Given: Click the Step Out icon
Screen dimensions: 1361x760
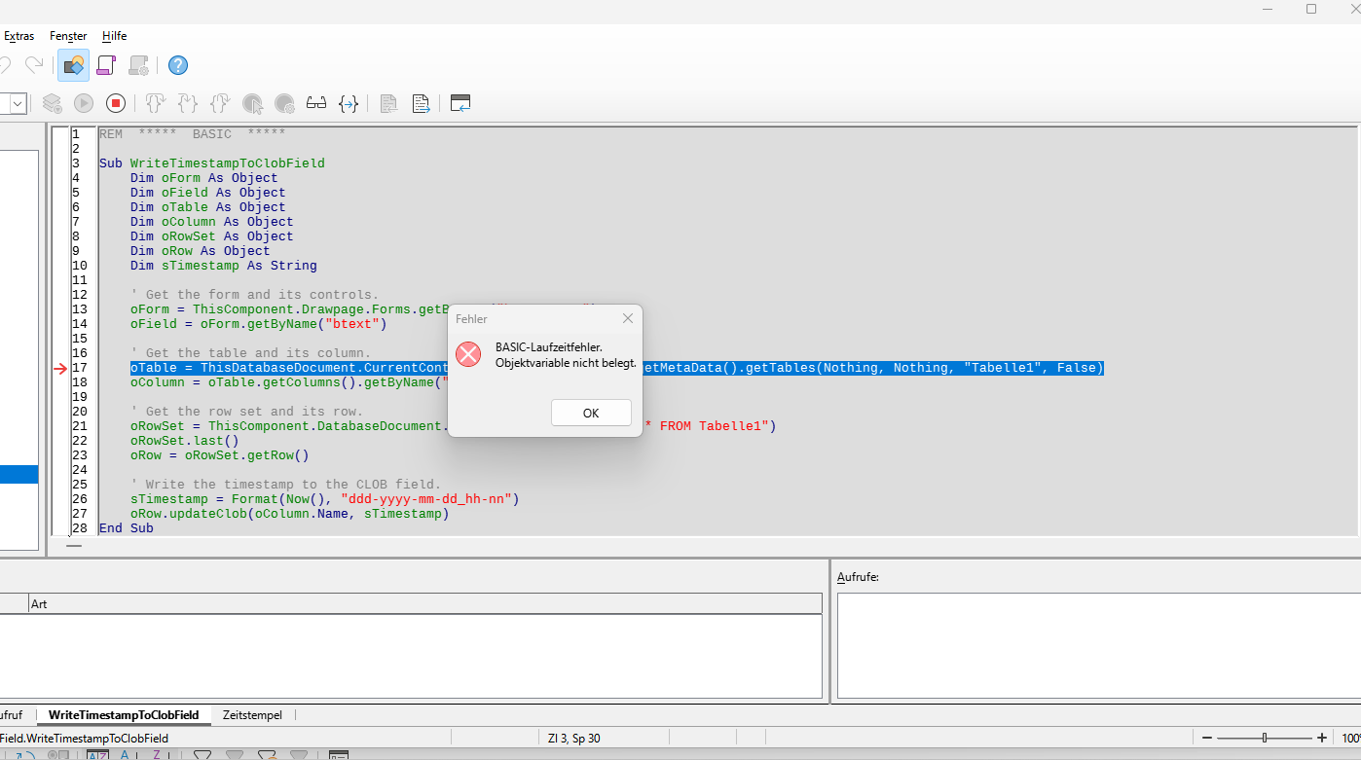Looking at the screenshot, I should click(220, 103).
